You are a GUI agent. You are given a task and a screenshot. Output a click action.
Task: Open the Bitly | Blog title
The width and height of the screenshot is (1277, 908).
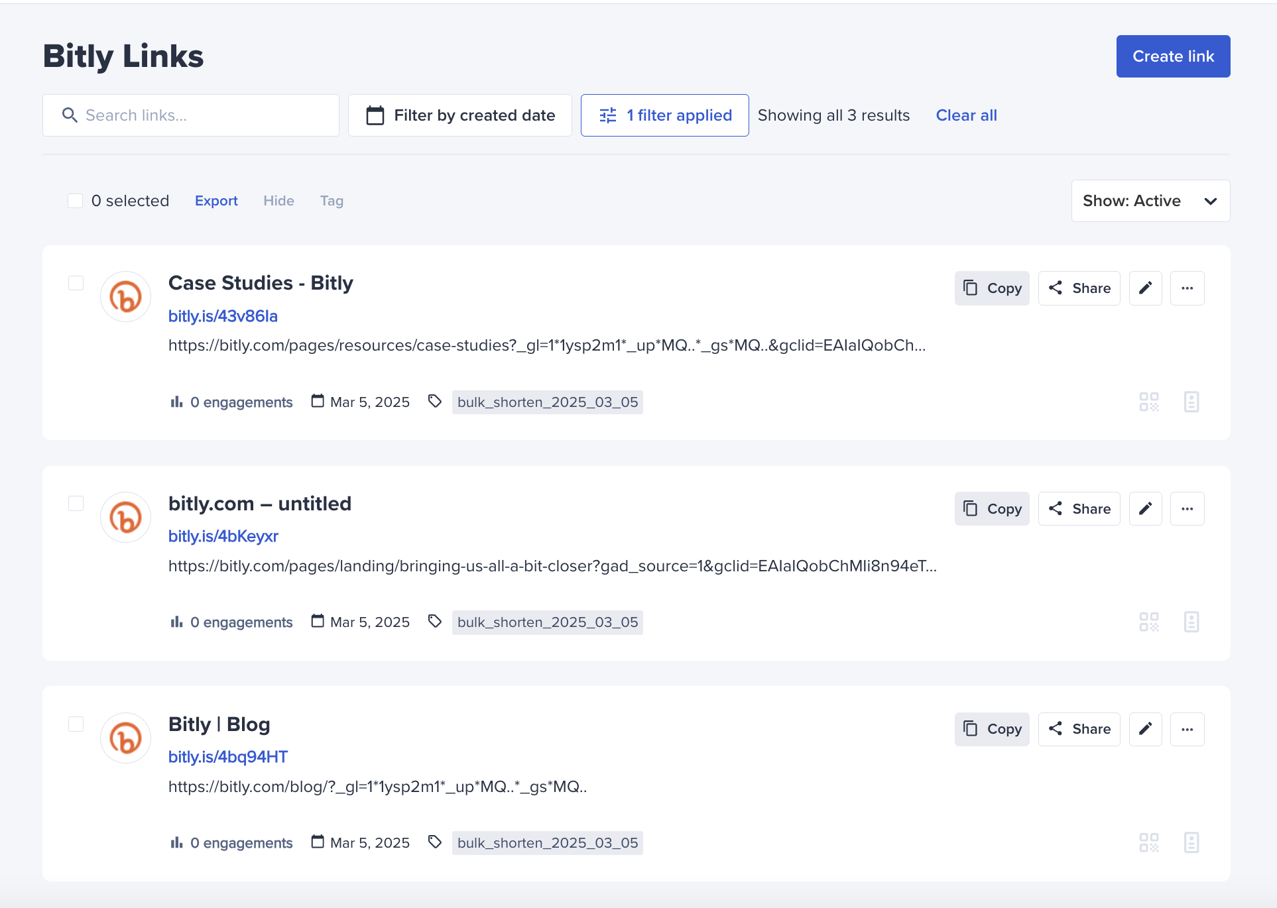[219, 724]
